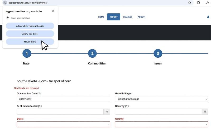Screen dimensions: 211x129
Task: Click the State step label
Action: click(x=26, y=63)
